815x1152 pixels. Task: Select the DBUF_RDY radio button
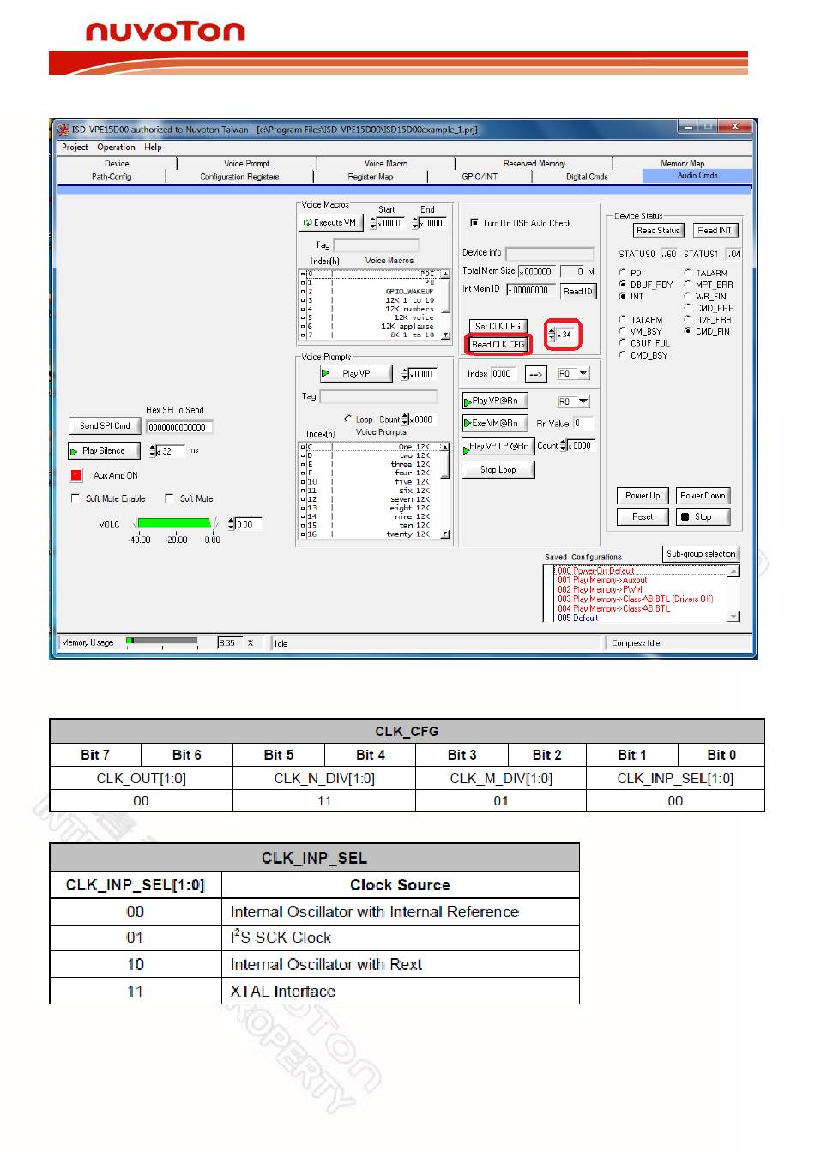pyautogui.click(x=622, y=285)
